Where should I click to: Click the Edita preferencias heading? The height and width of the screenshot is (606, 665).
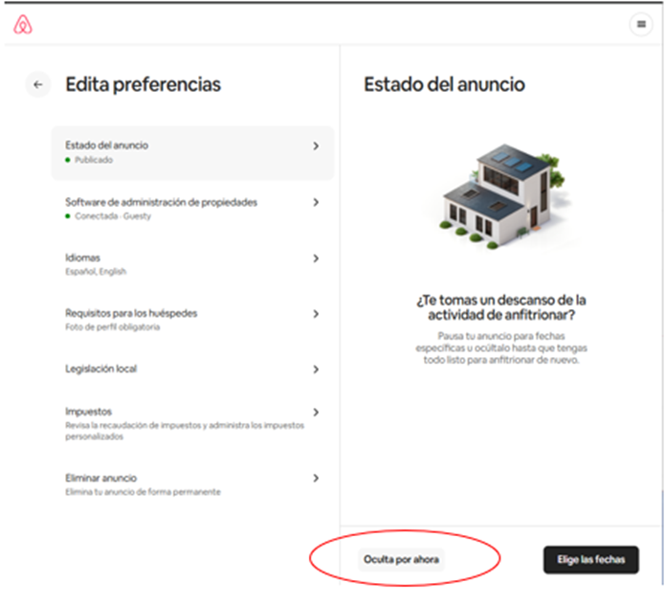point(143,84)
